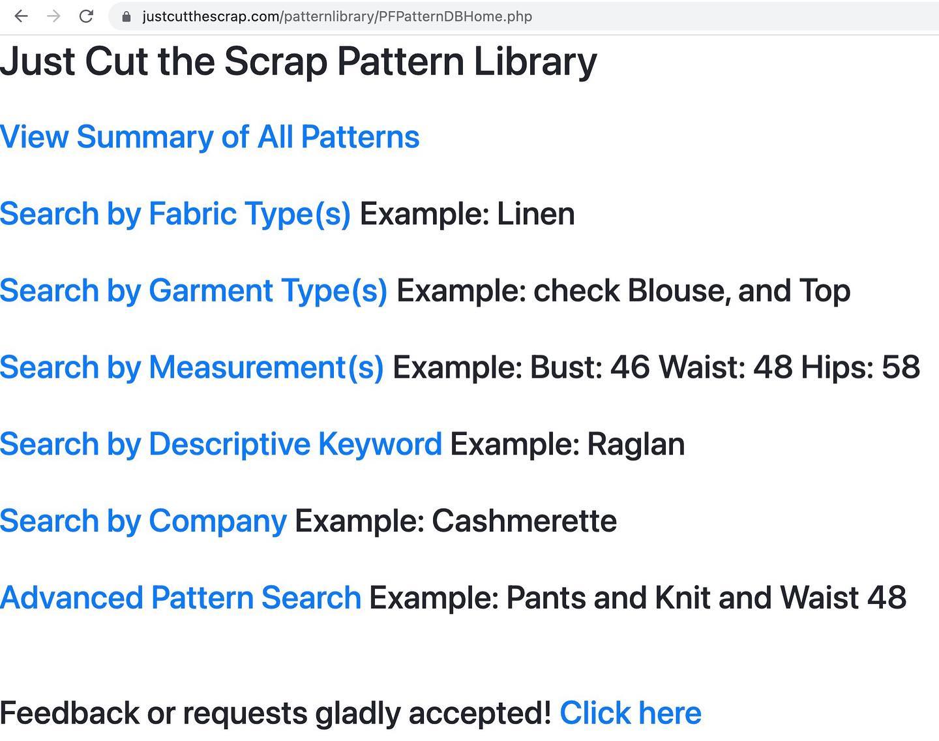Launch the Advanced Pattern Search

[180, 597]
